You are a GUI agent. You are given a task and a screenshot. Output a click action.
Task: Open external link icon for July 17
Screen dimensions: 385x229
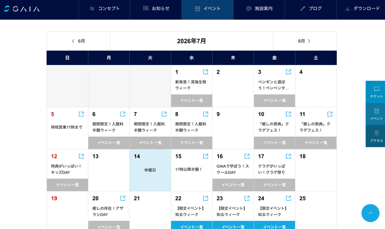[x=288, y=156]
